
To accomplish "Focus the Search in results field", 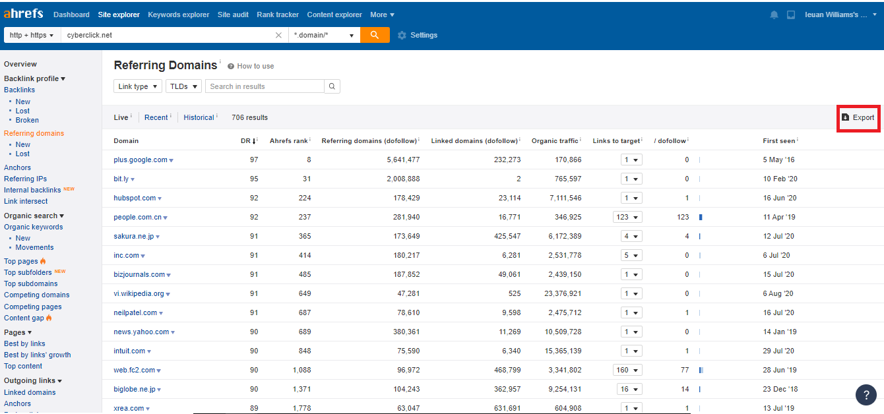I will (265, 86).
